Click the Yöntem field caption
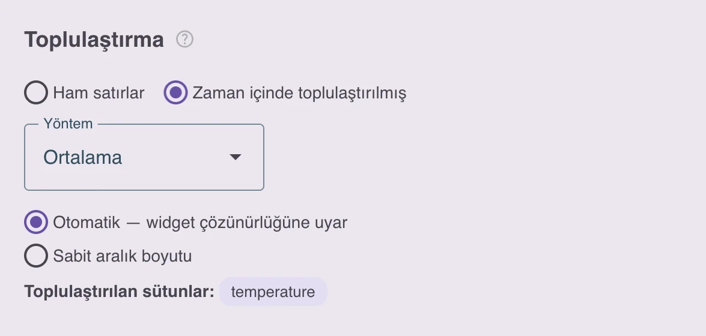 [x=68, y=124]
